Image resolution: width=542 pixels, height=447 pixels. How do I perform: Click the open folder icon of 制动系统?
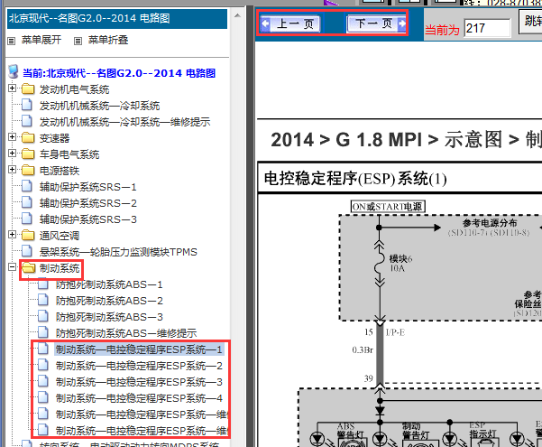(x=28, y=267)
